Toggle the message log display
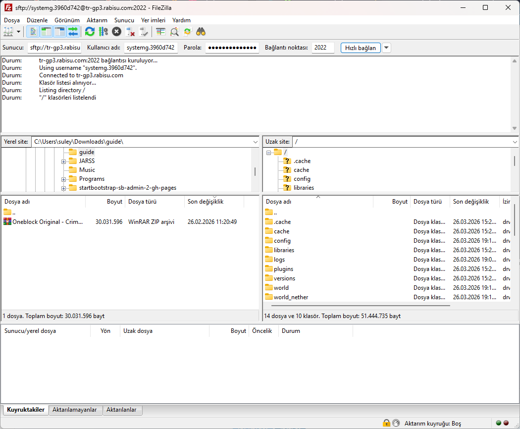This screenshot has height=429, width=520. pos(33,32)
